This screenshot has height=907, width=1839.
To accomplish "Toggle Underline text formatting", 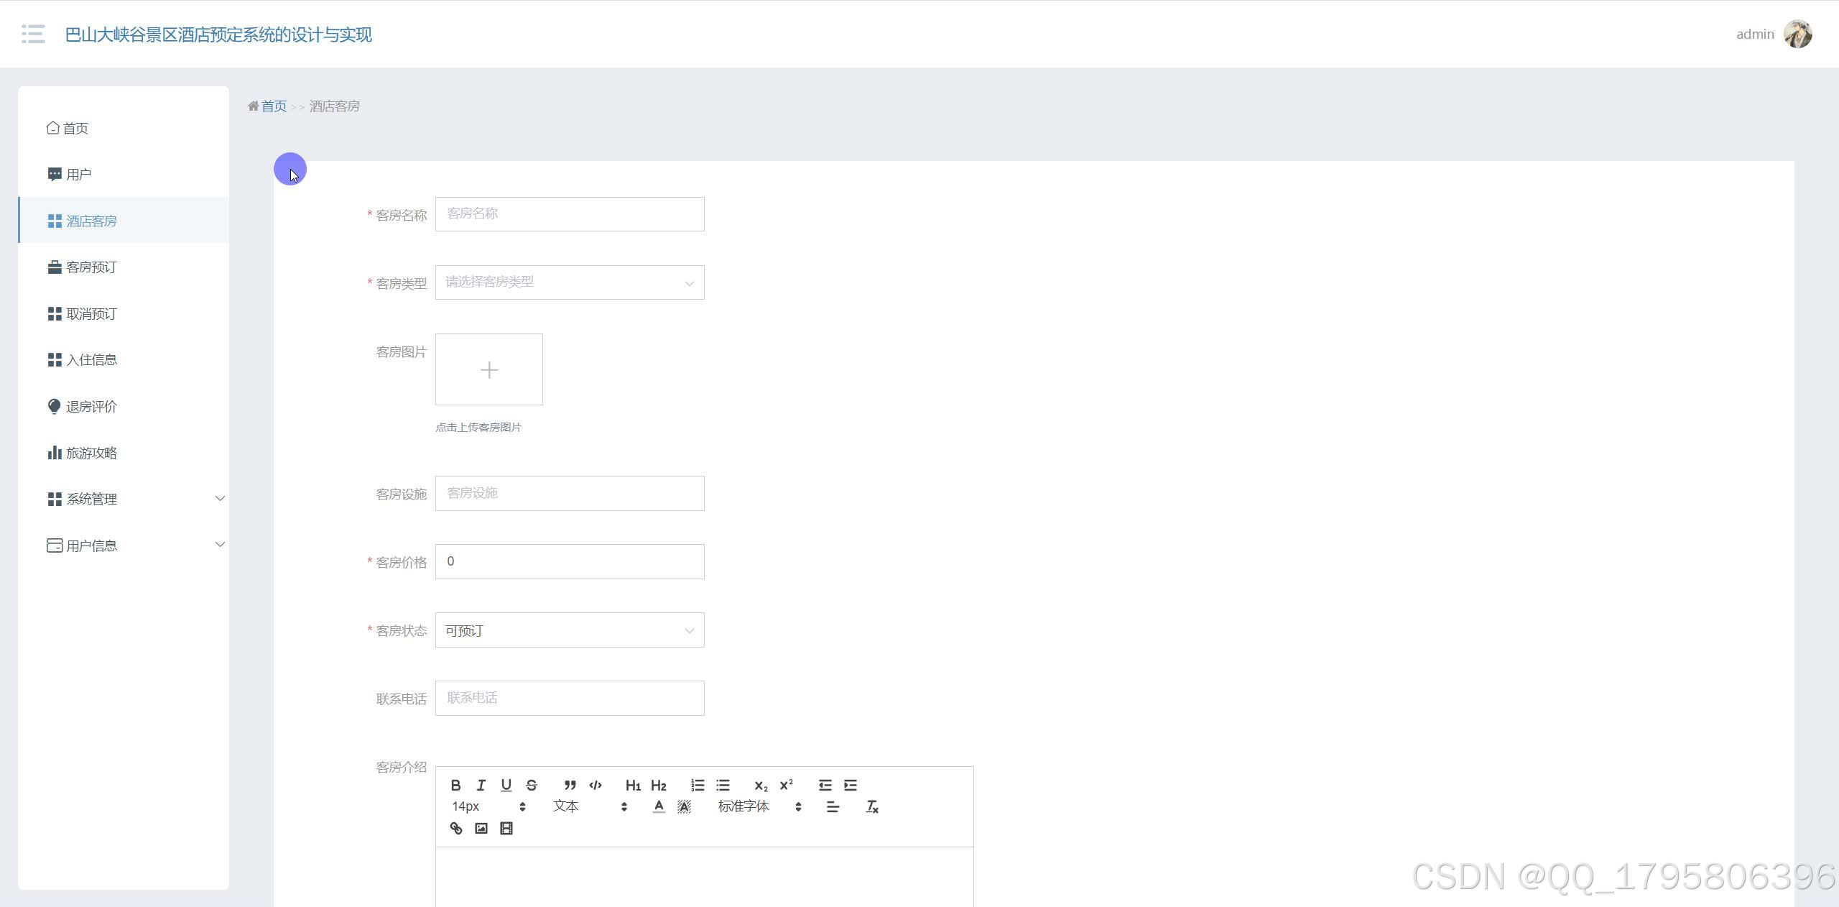I will pos(506,784).
